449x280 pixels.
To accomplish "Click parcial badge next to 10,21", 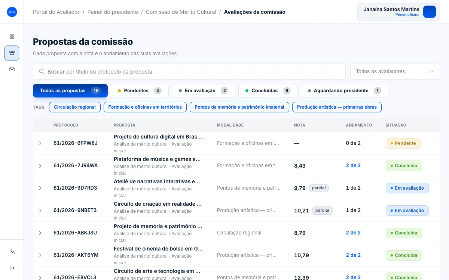I will (322, 211).
